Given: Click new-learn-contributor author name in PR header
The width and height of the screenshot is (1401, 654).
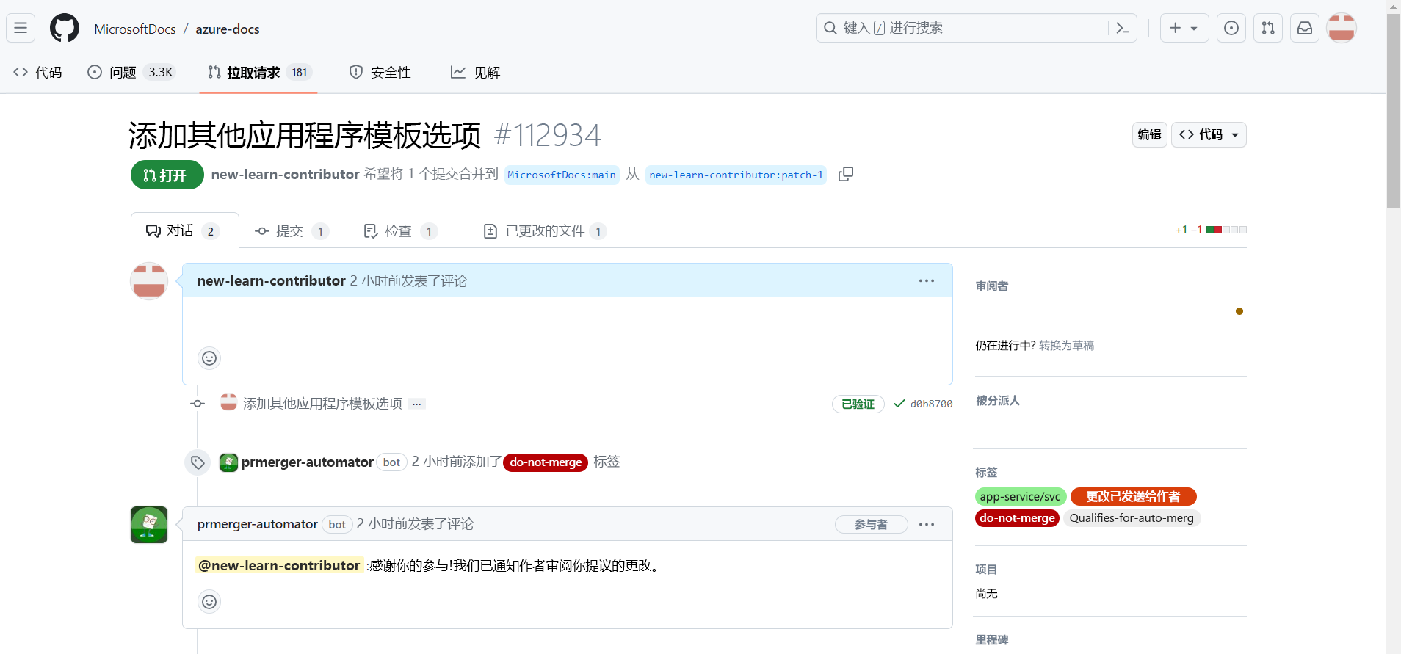Looking at the screenshot, I should point(285,174).
